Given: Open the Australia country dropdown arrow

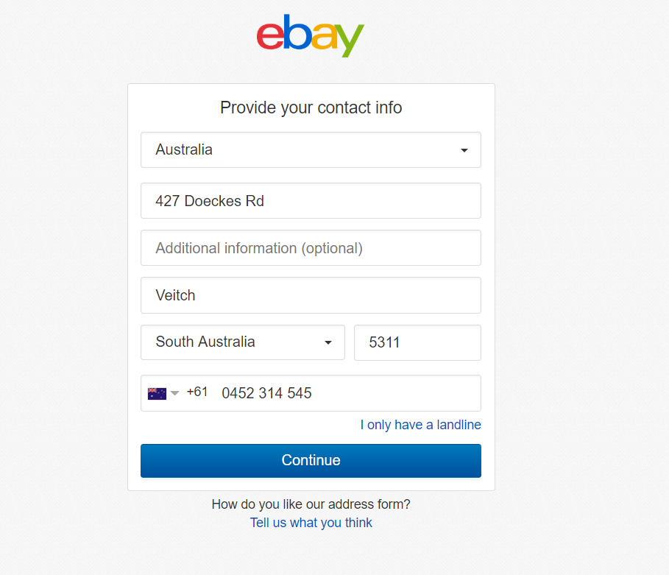Looking at the screenshot, I should pos(464,150).
